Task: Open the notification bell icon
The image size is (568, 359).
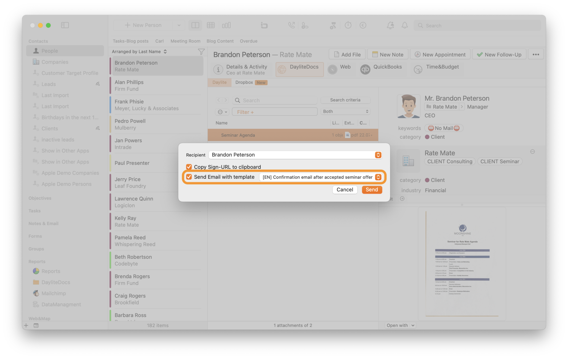Action: pos(404,25)
